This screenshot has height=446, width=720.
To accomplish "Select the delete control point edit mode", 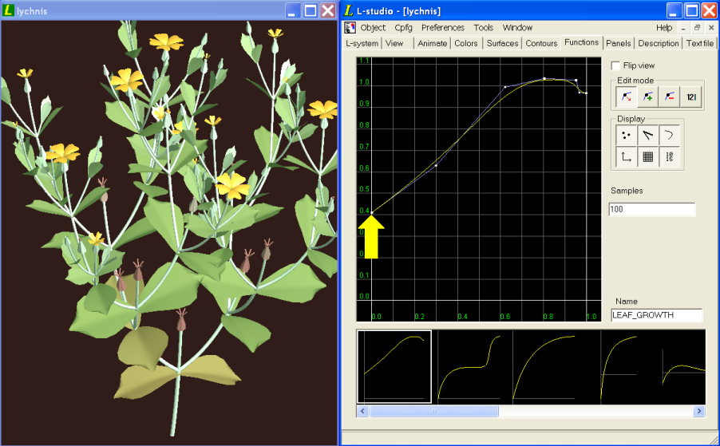I will [x=670, y=97].
